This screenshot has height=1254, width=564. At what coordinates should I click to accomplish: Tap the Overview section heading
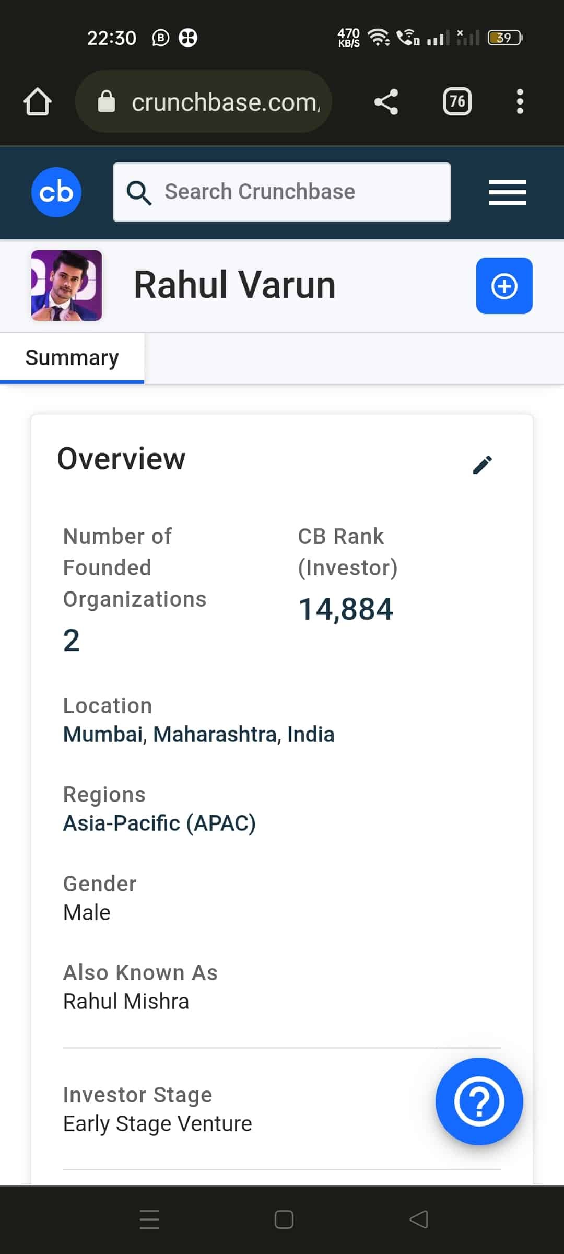coord(121,459)
